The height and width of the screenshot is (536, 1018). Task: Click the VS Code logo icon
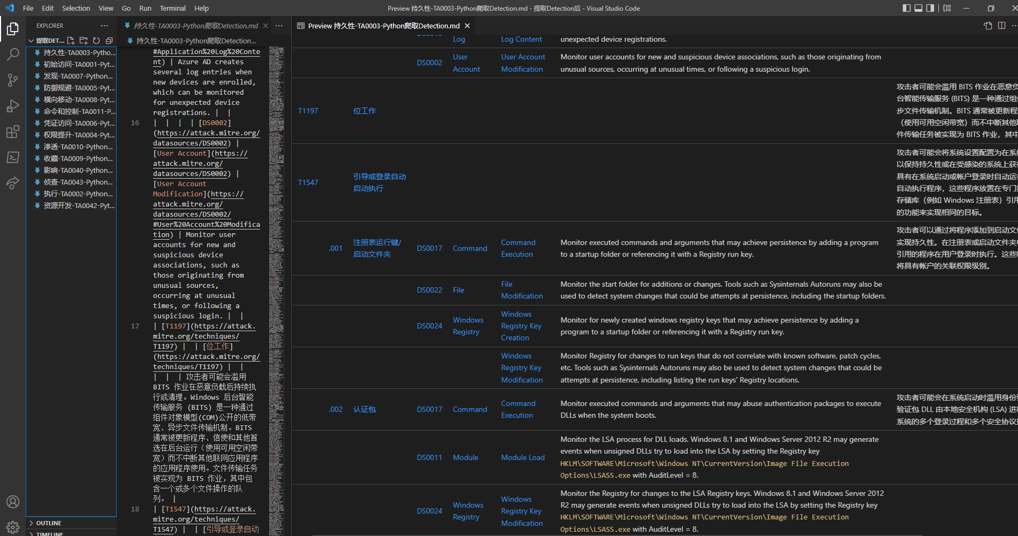coord(9,8)
